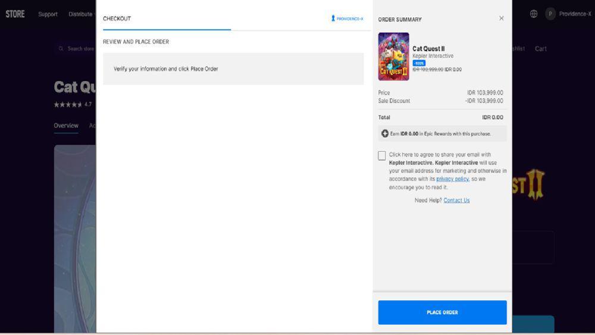Click the Cat Quest II cover thumbnail
Image resolution: width=595 pixels, height=335 pixels.
393,57
